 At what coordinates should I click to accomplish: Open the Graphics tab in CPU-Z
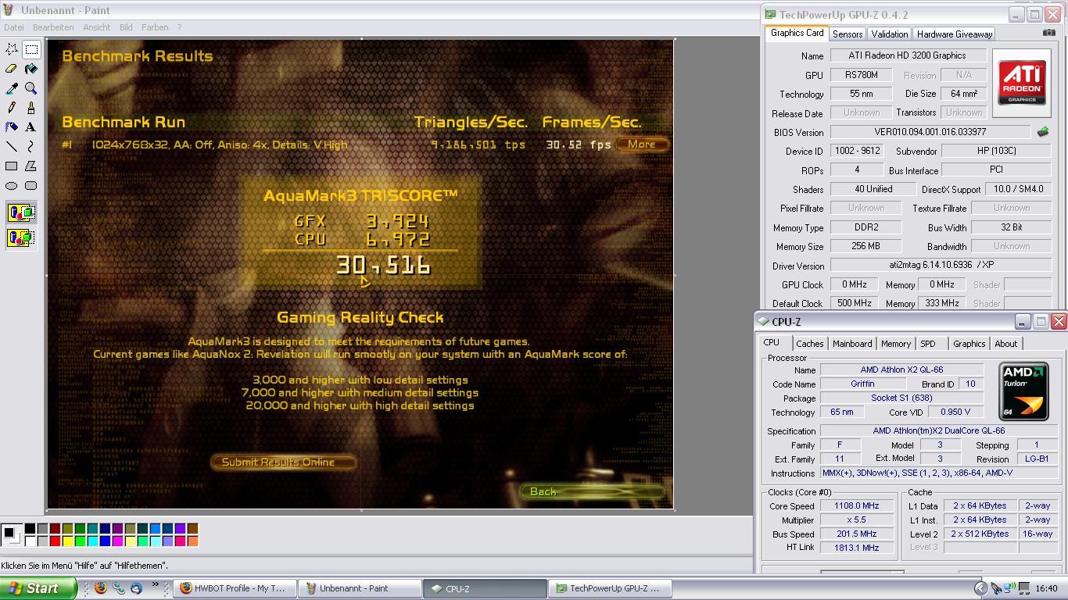(x=969, y=344)
